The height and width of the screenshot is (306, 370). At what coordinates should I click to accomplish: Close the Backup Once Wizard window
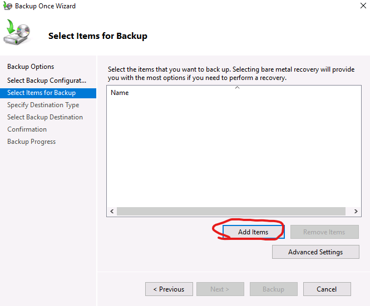click(x=356, y=6)
